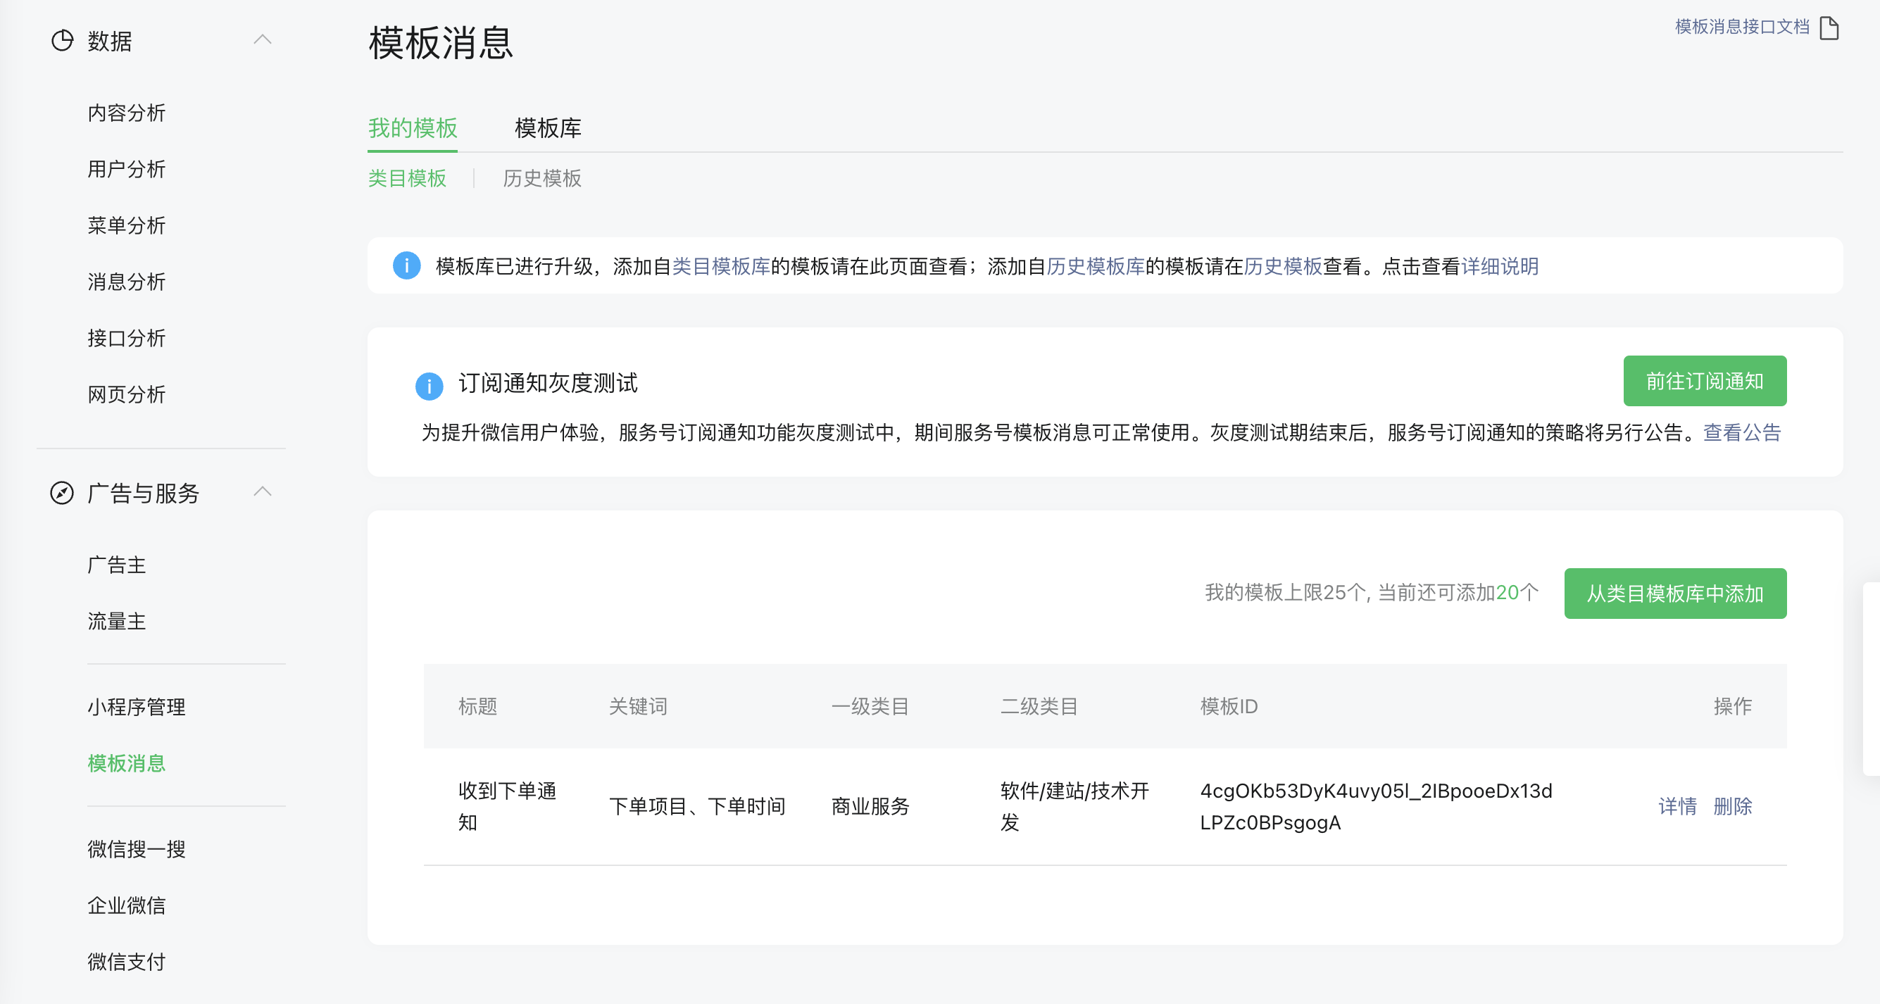Screen dimensions: 1880x1004
Task: Delete the 收到下单通知 template via 删除
Action: pos(1733,806)
